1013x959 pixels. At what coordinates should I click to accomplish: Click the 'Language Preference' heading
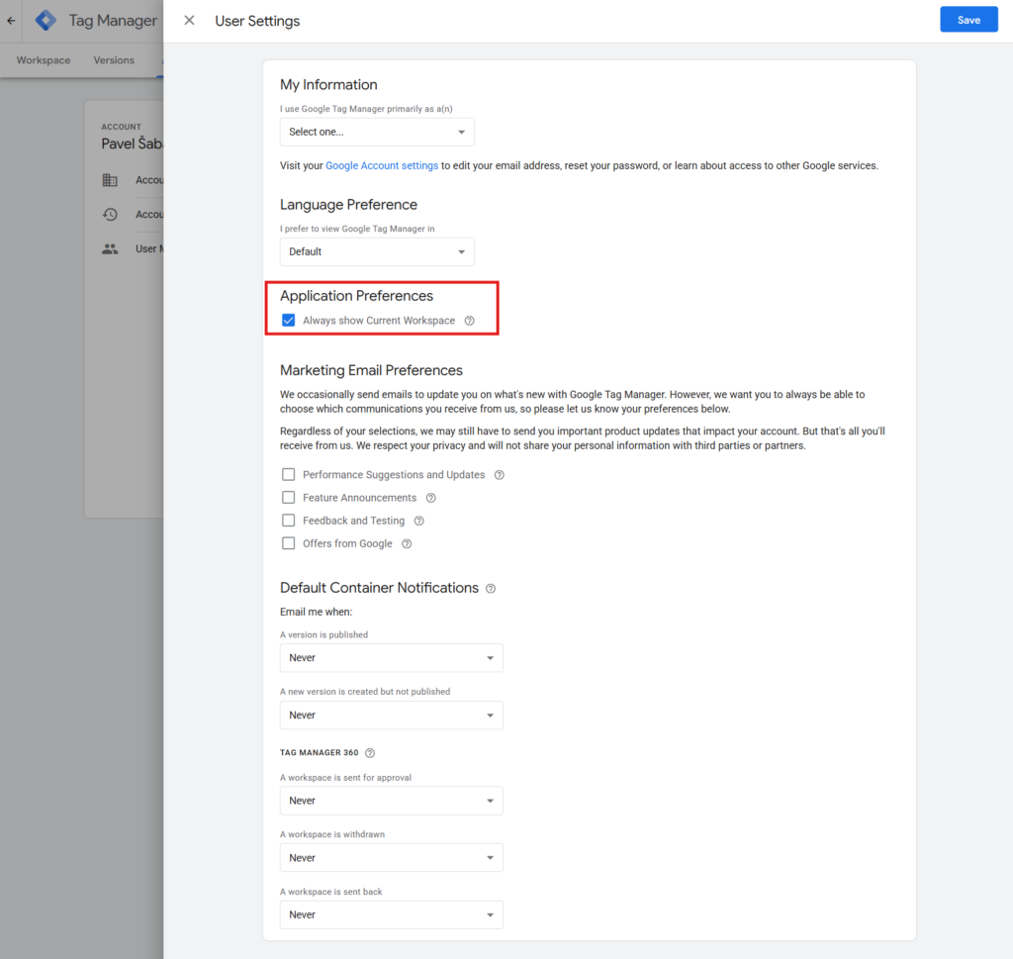pos(349,205)
